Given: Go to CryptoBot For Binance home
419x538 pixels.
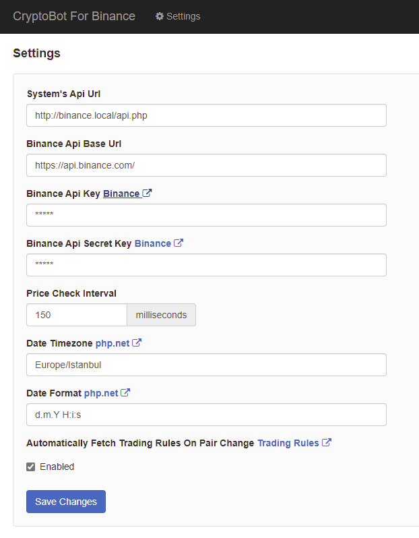Looking at the screenshot, I should 74,16.
